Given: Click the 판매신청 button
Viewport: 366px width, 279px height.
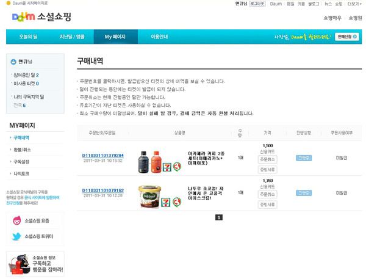Looking at the screenshot, I should [347, 37].
